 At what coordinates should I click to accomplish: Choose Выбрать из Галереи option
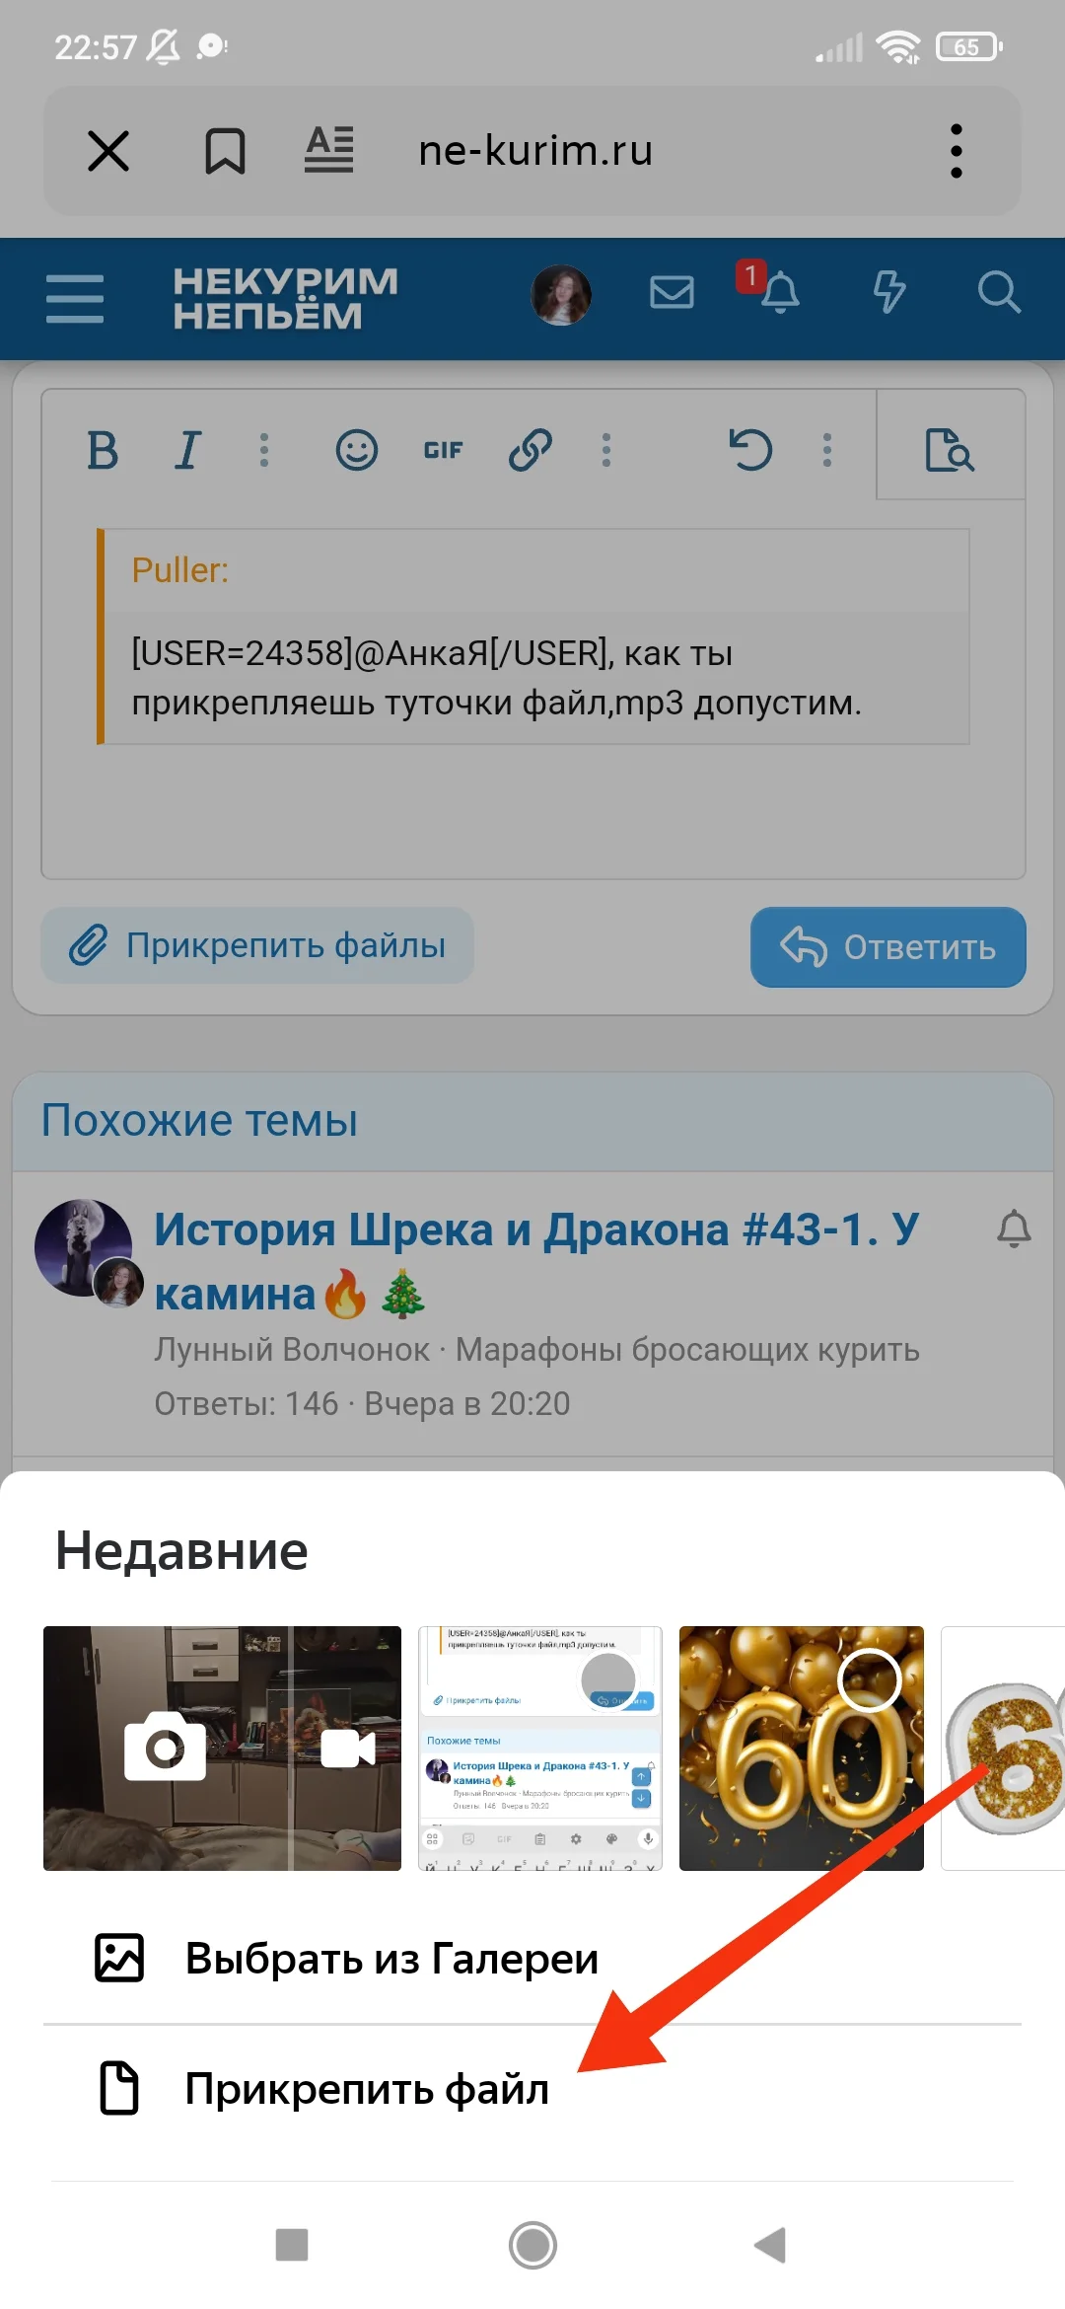[532, 1958]
